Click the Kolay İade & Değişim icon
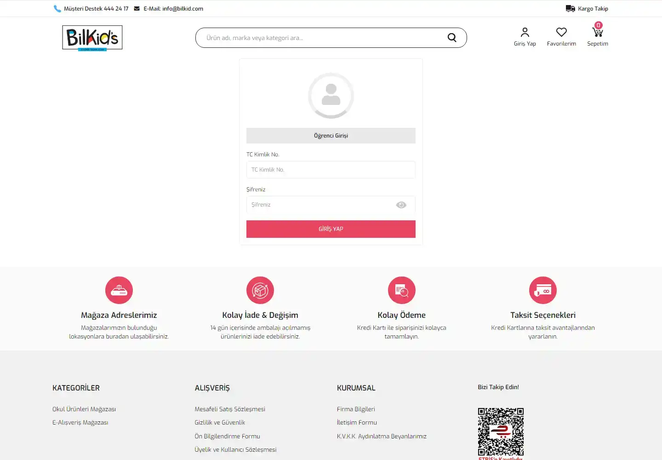This screenshot has width=662, height=460. pos(260,290)
